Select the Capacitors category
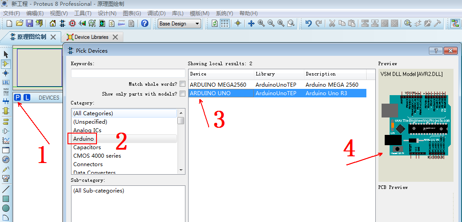 (x=87, y=147)
